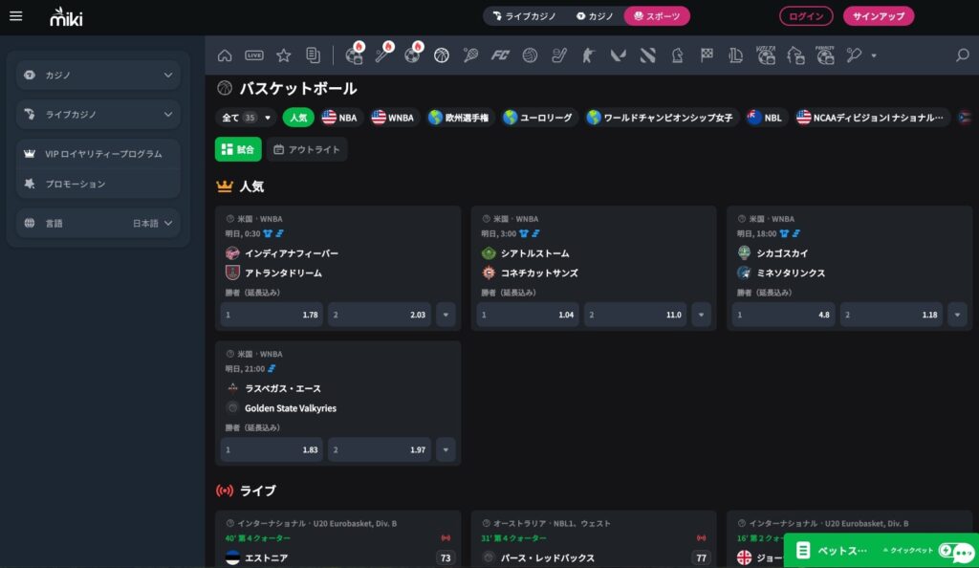979x568 pixels.
Task: Switch to the アウトライト outrights tab
Action: tap(307, 149)
